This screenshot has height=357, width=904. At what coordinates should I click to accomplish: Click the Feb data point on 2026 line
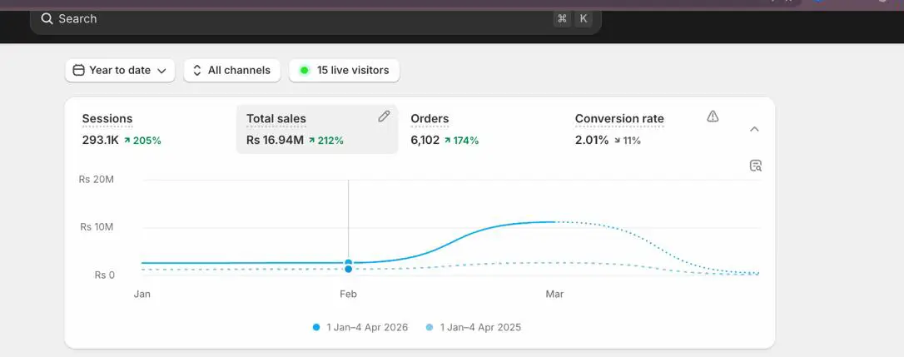point(348,262)
